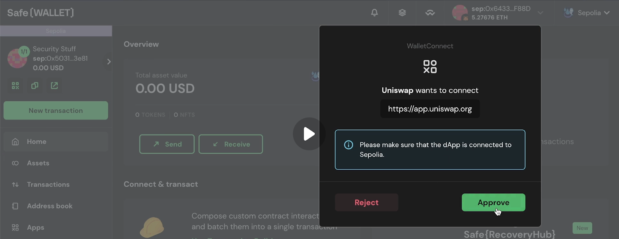Viewport: 619px width, 239px height.
Task: Expand the connected wallet account dropdown
Action: pos(540,13)
